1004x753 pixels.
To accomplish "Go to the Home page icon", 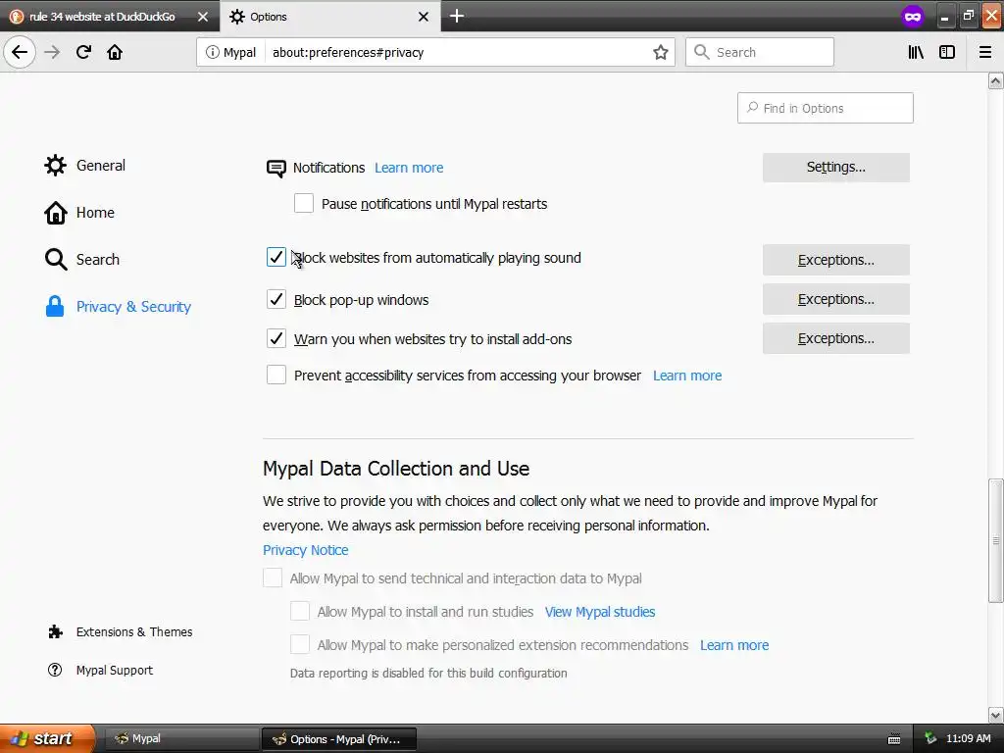I will click(115, 52).
